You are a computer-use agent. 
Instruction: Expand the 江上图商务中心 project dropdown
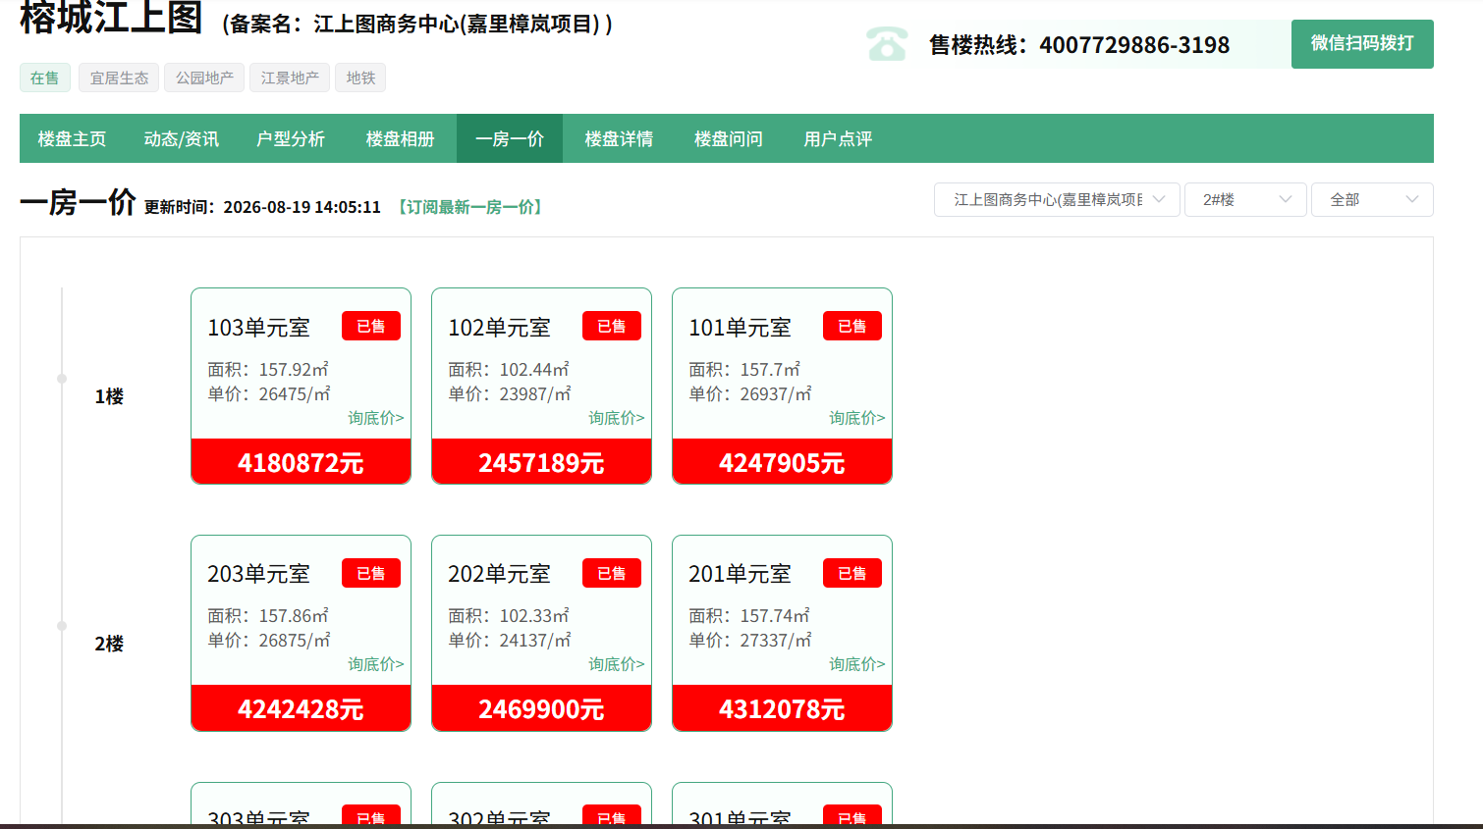click(x=1057, y=200)
